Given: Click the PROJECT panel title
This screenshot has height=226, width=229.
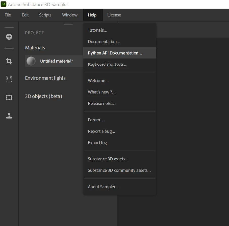Looking at the screenshot, I should [35, 33].
